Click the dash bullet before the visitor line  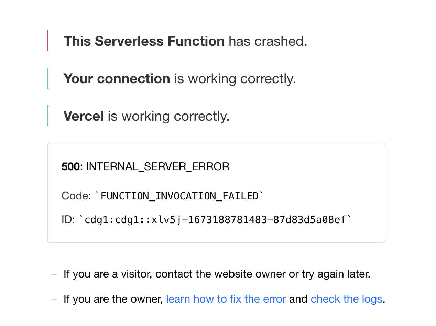54,274
